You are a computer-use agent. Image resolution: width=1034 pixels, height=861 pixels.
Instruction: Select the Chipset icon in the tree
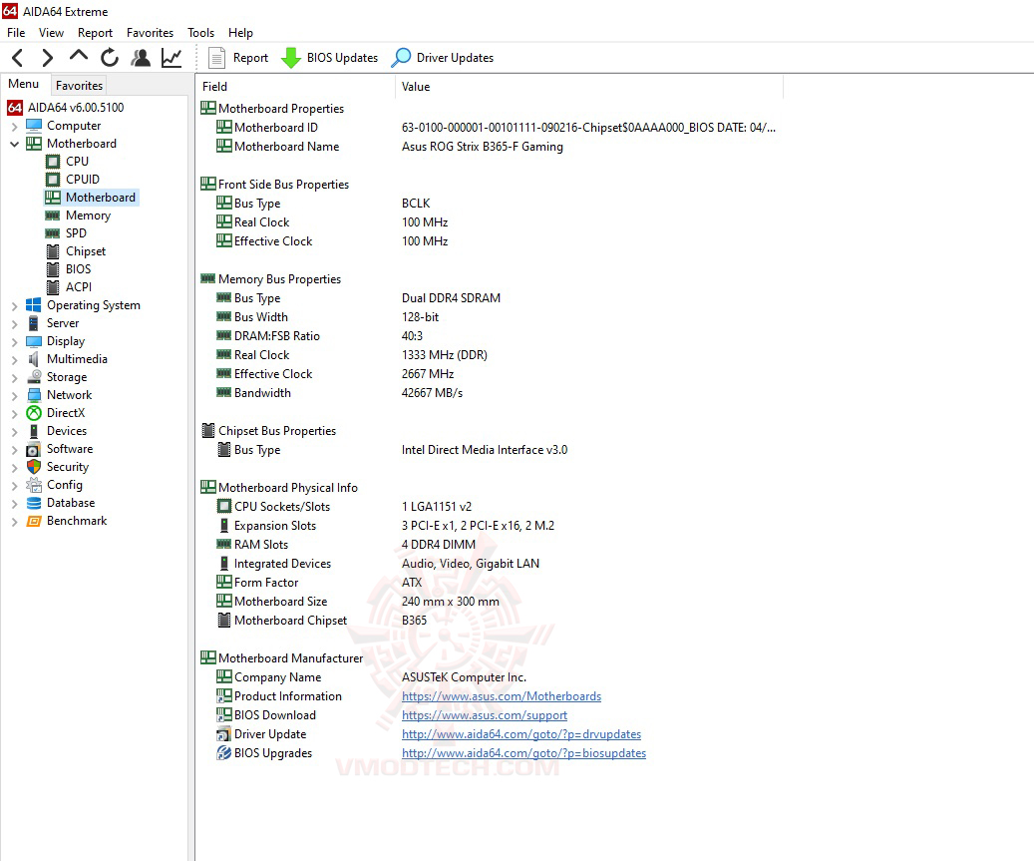[53, 251]
